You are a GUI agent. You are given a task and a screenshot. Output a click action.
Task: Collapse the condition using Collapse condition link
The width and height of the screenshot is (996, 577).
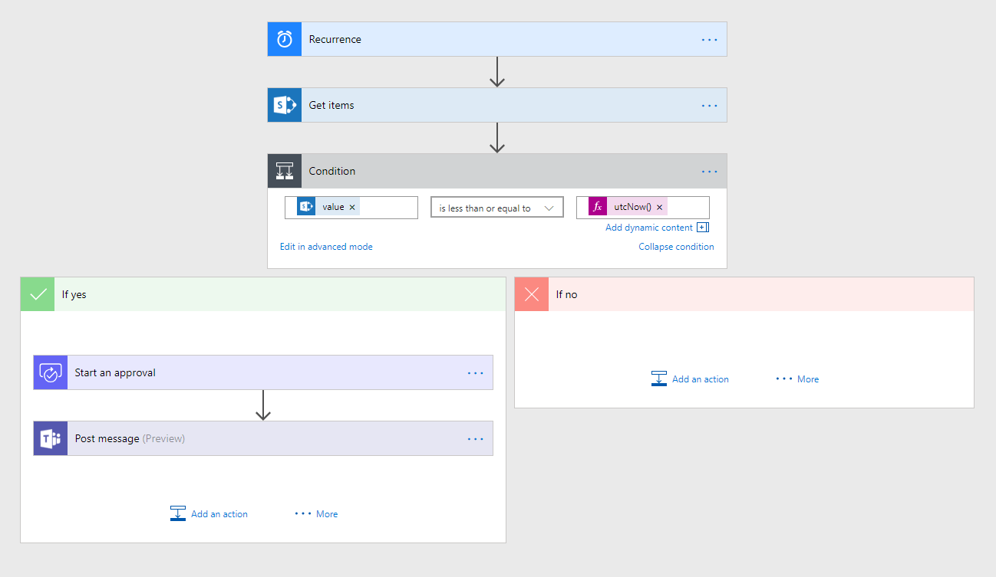click(676, 247)
